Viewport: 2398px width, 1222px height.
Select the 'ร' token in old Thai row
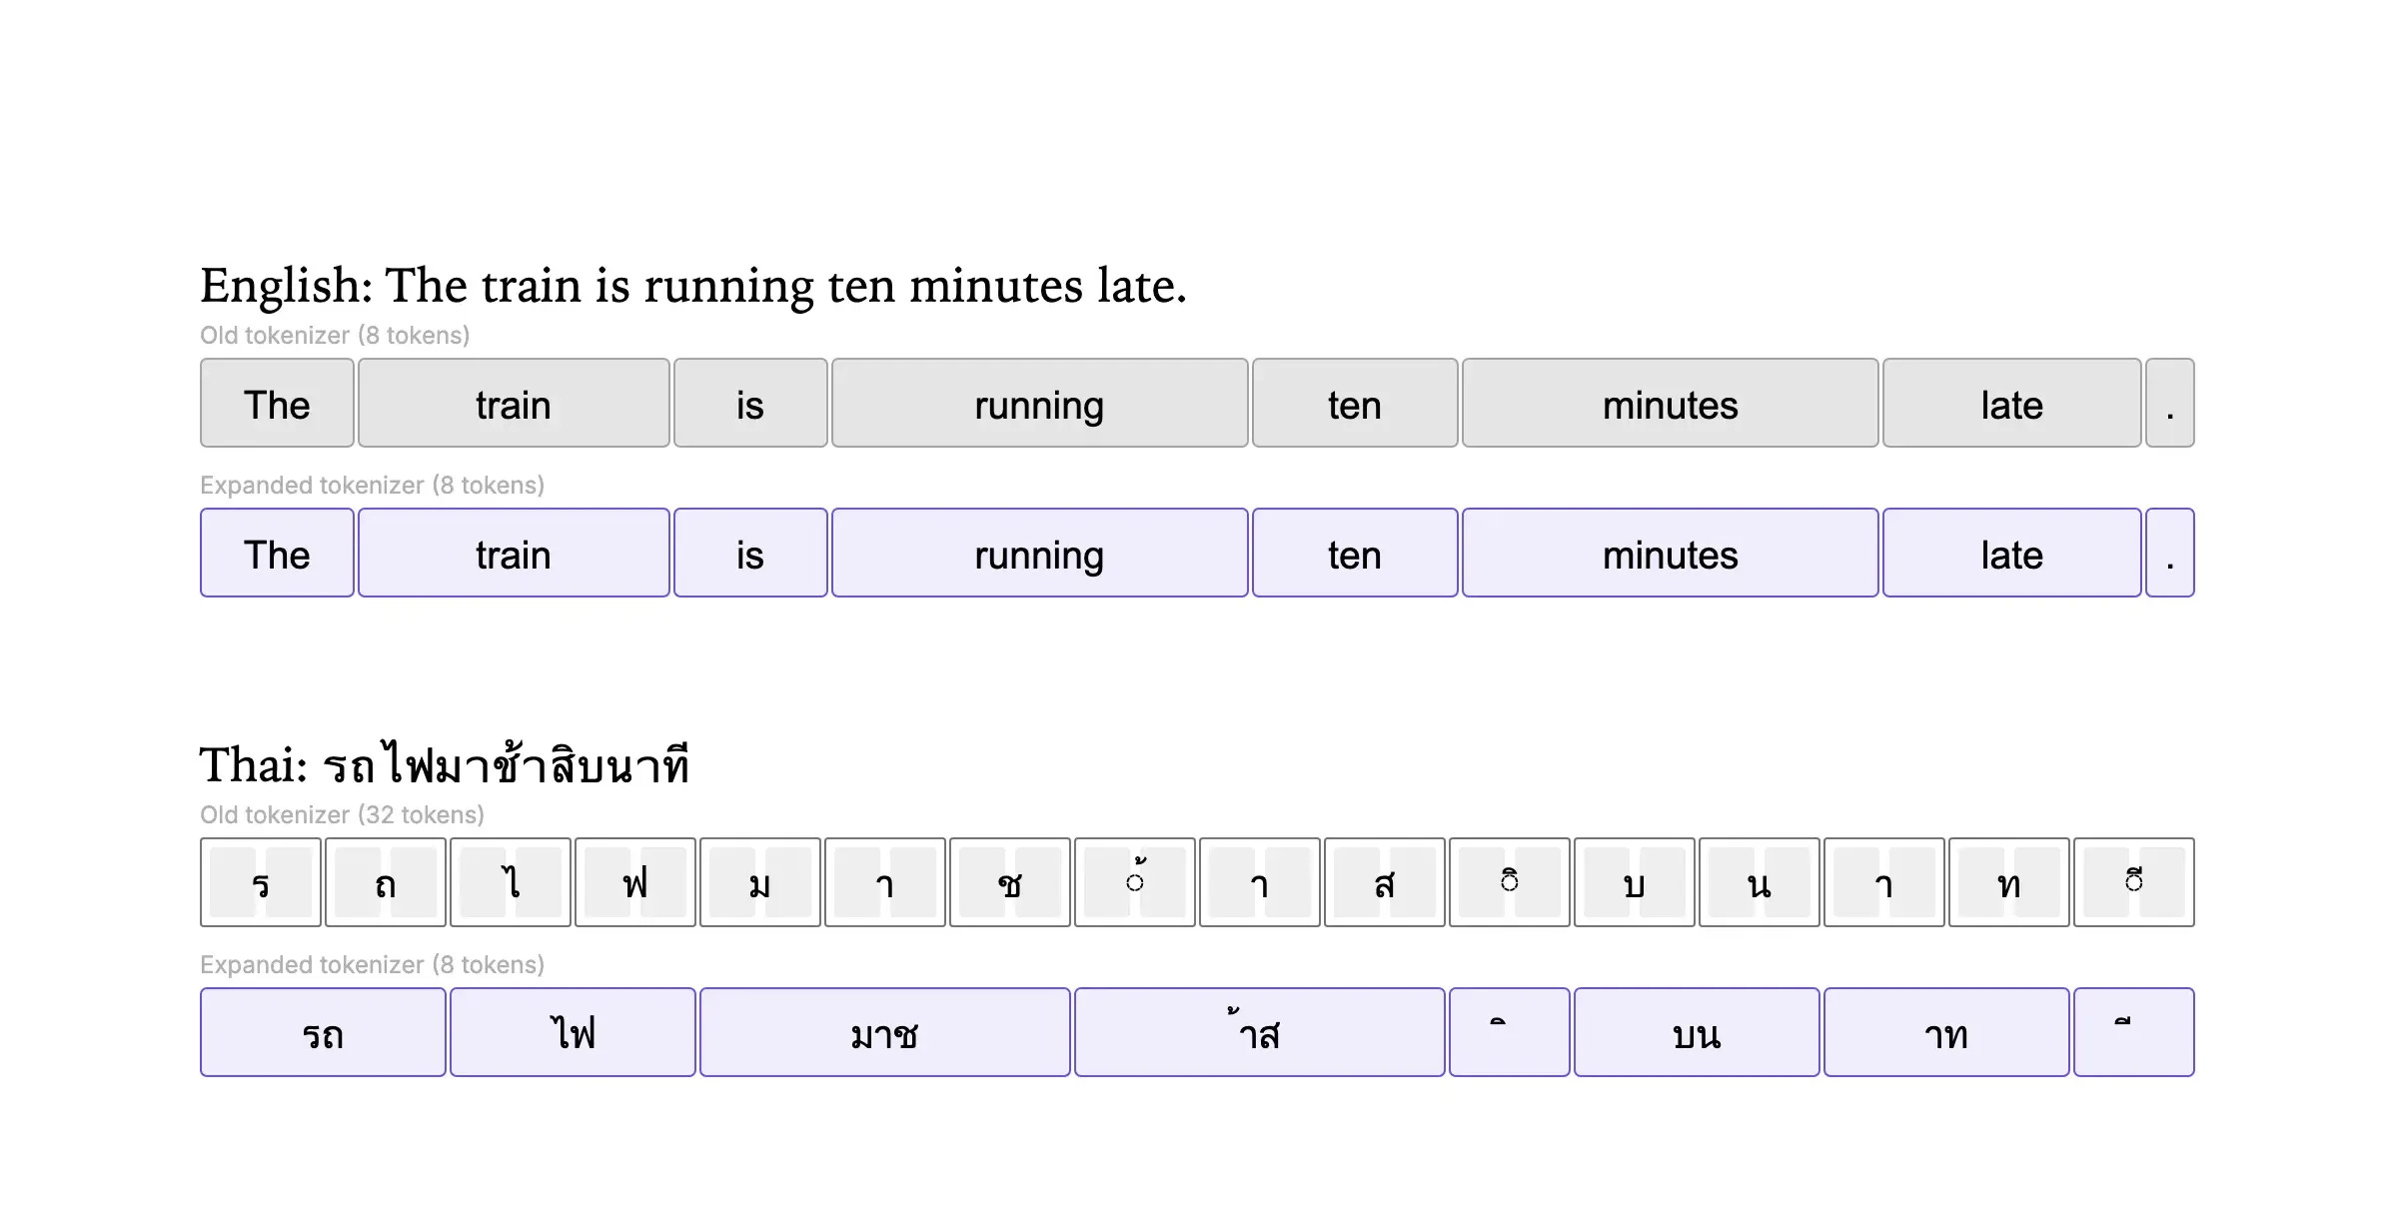pyautogui.click(x=261, y=882)
